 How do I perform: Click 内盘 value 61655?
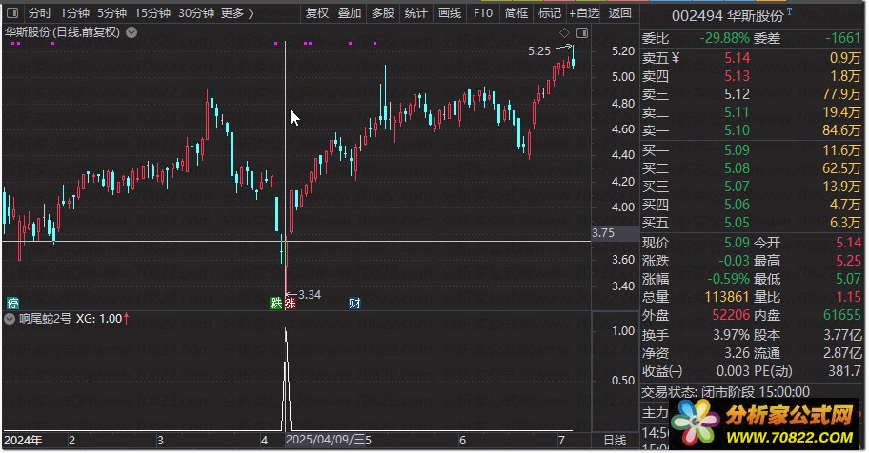coord(842,315)
